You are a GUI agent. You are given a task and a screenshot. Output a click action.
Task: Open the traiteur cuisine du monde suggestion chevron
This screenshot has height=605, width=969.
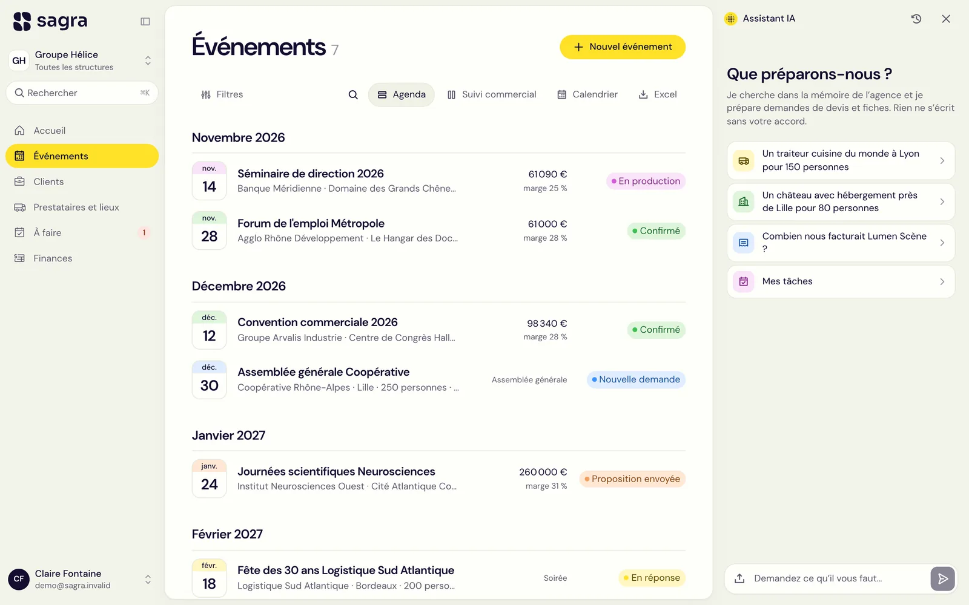pyautogui.click(x=942, y=161)
